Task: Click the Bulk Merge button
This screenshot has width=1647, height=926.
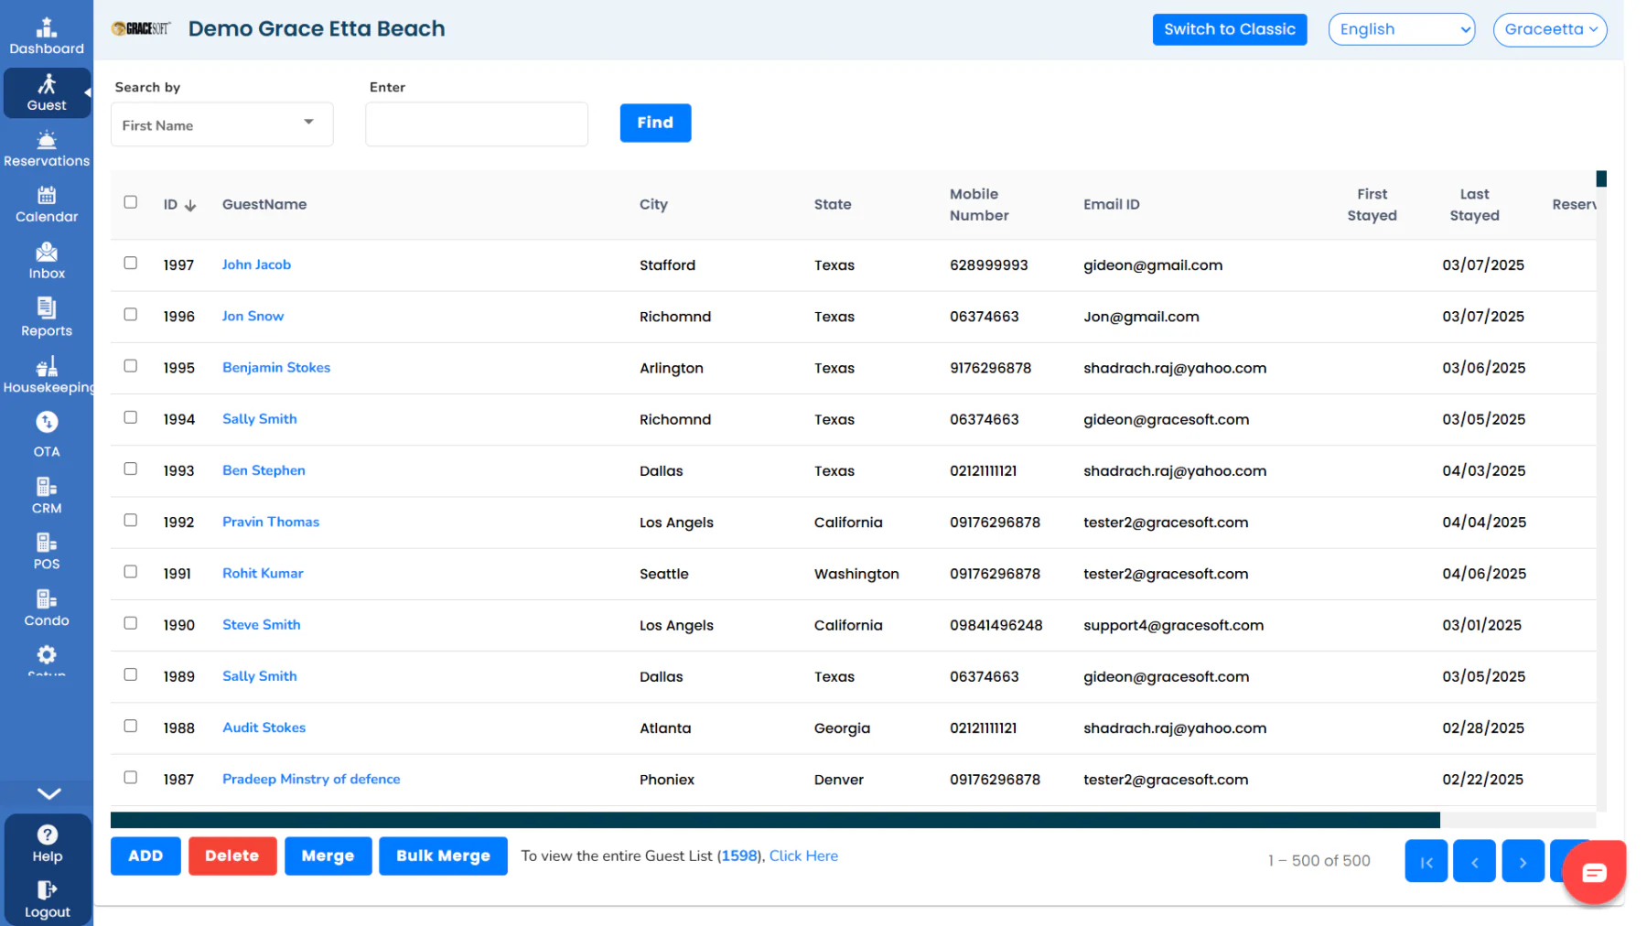Action: (x=443, y=856)
